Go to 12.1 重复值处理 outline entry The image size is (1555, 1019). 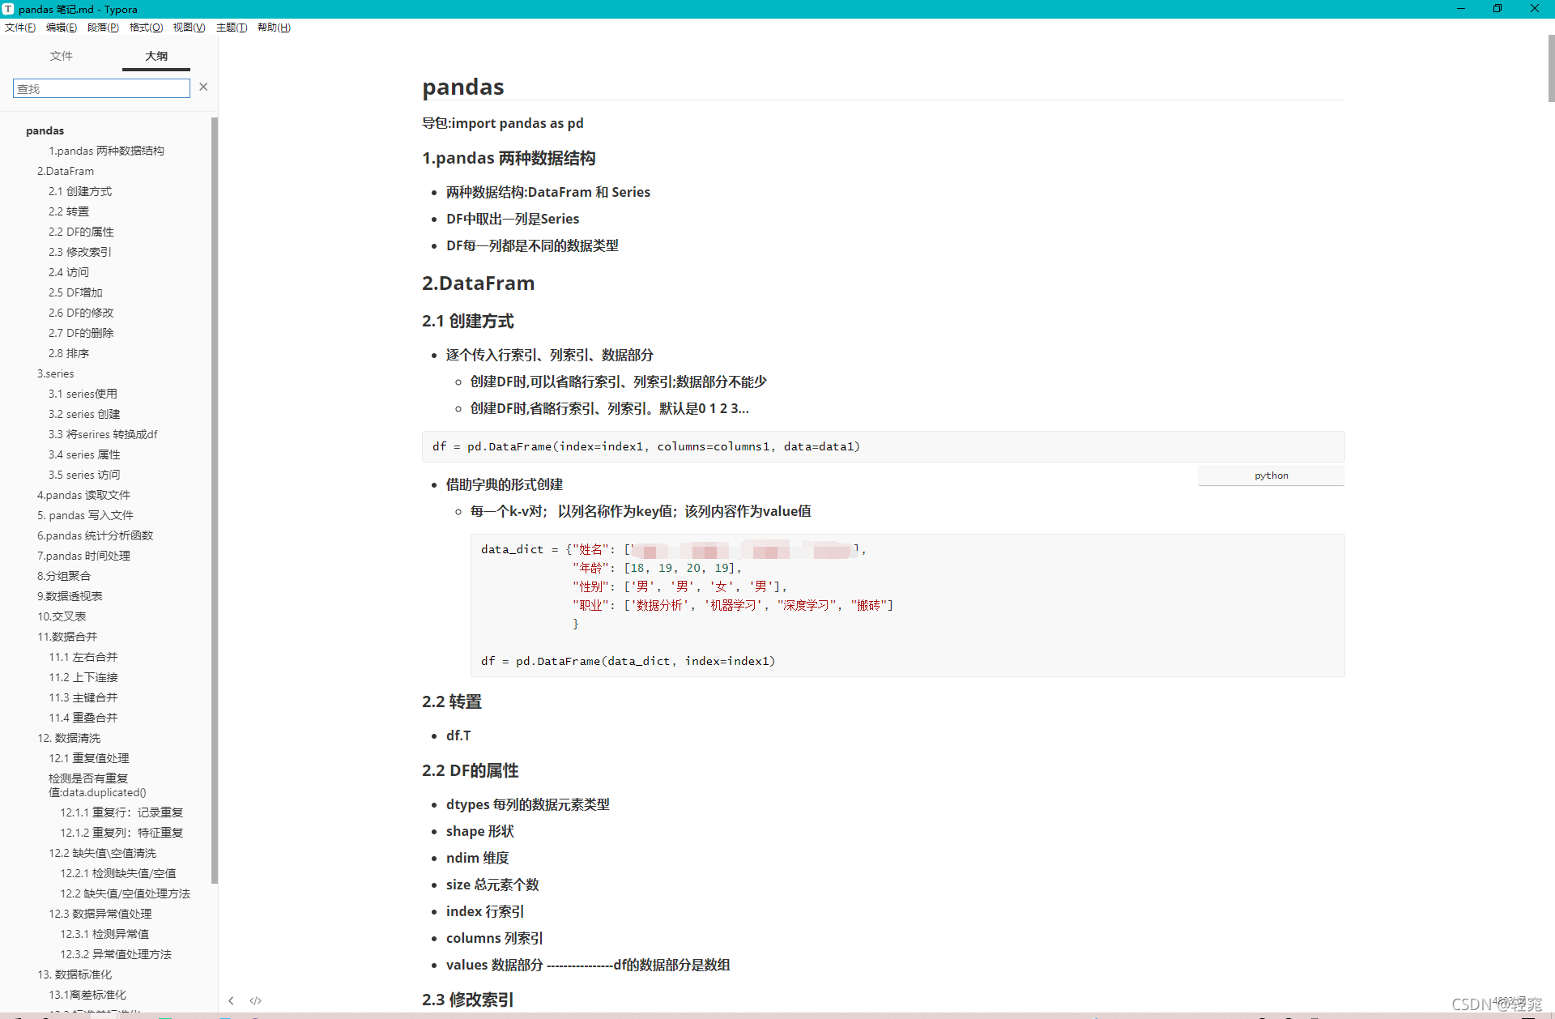tap(89, 758)
